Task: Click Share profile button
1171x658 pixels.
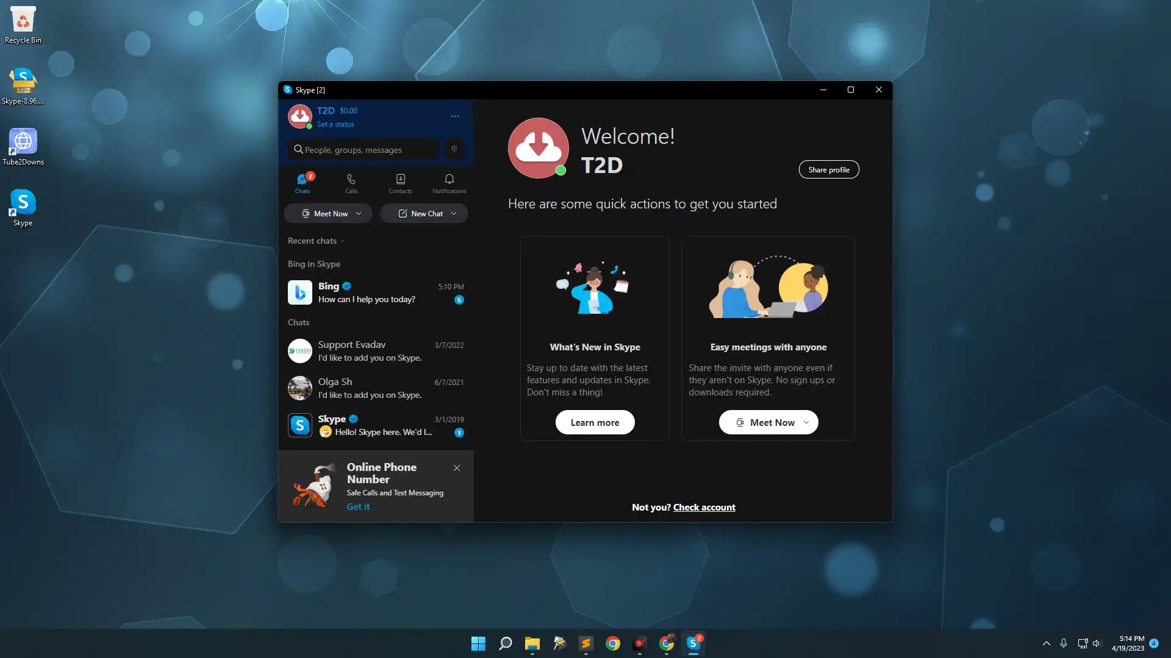Action: coord(829,170)
